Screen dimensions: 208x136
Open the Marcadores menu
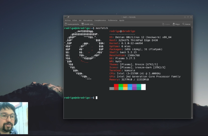(88, 20)
